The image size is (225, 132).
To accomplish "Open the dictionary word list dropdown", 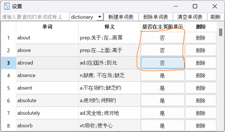I will pos(87,17).
